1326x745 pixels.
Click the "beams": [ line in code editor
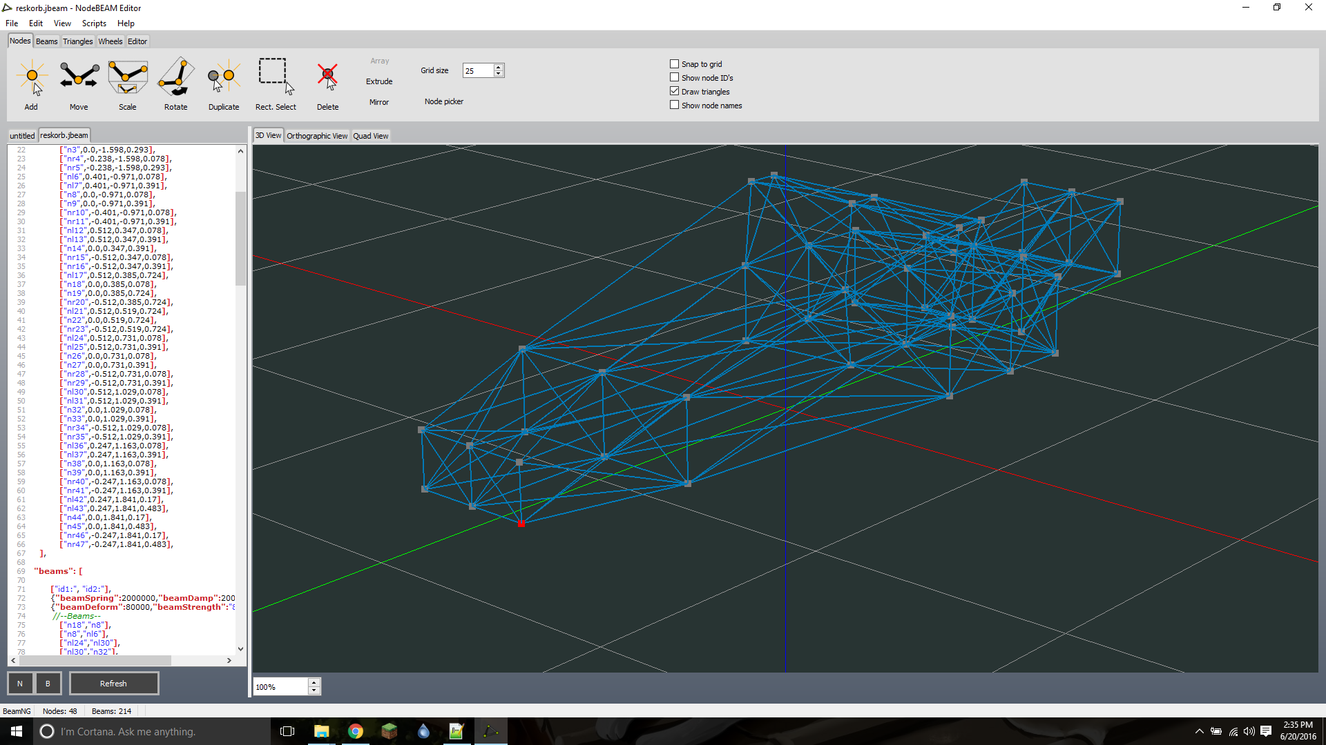tap(59, 571)
